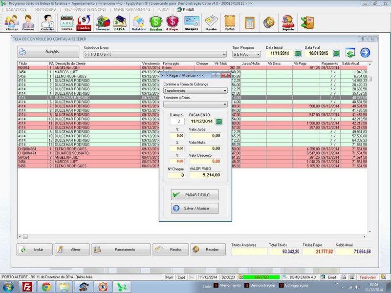Open the Suporte toolbar icon
The width and height of the screenshot is (391, 293).
click(288, 22)
